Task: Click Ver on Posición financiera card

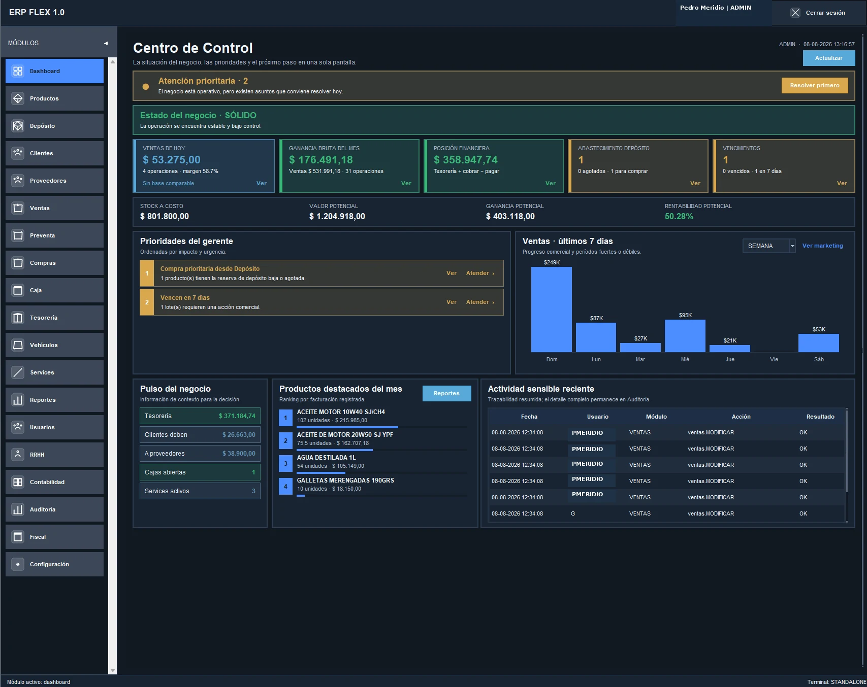Action: (551, 183)
